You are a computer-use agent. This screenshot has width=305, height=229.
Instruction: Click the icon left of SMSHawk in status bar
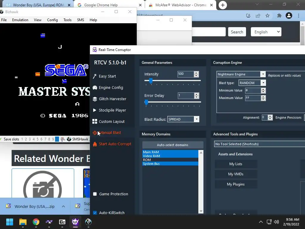click(63, 139)
